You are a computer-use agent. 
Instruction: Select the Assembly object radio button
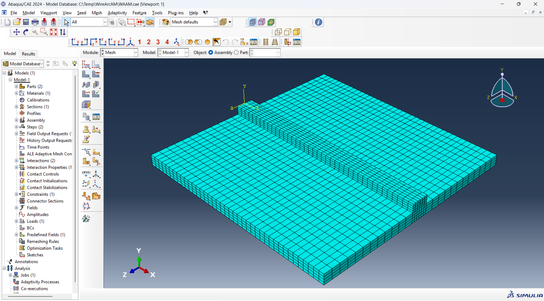[210, 52]
